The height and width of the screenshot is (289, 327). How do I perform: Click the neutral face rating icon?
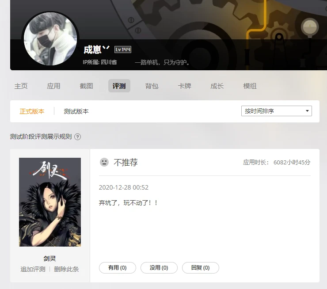(x=104, y=162)
